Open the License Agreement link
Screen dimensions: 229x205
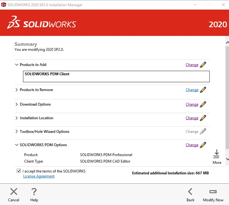point(39,176)
